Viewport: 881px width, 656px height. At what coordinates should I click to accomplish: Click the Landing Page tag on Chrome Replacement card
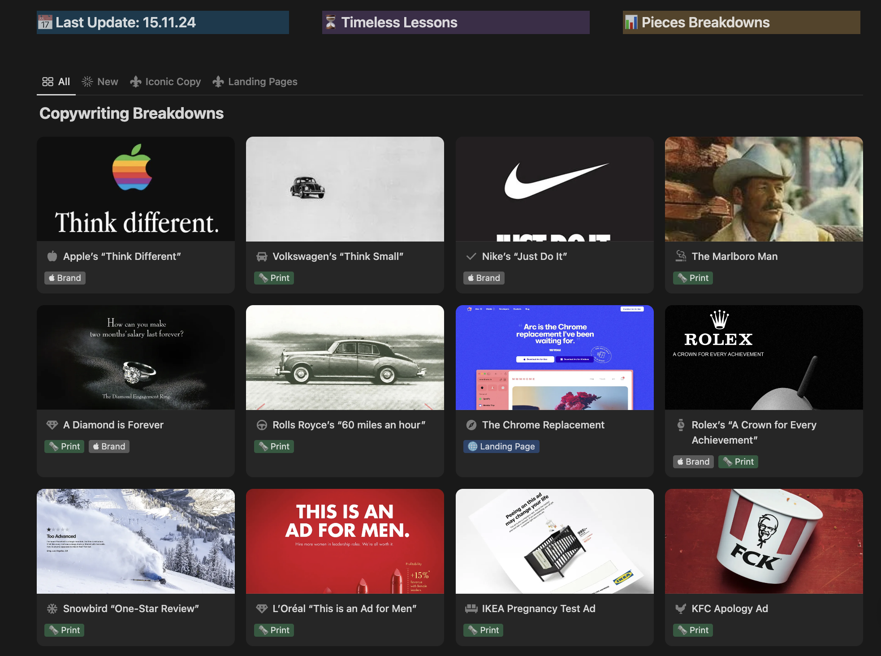(501, 446)
